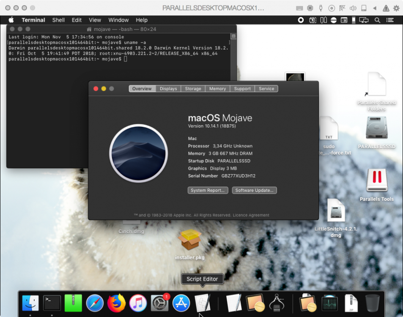Click Version 10.14.1 (18B75) text
Viewport: 403px width, 317px height.
tap(212, 126)
